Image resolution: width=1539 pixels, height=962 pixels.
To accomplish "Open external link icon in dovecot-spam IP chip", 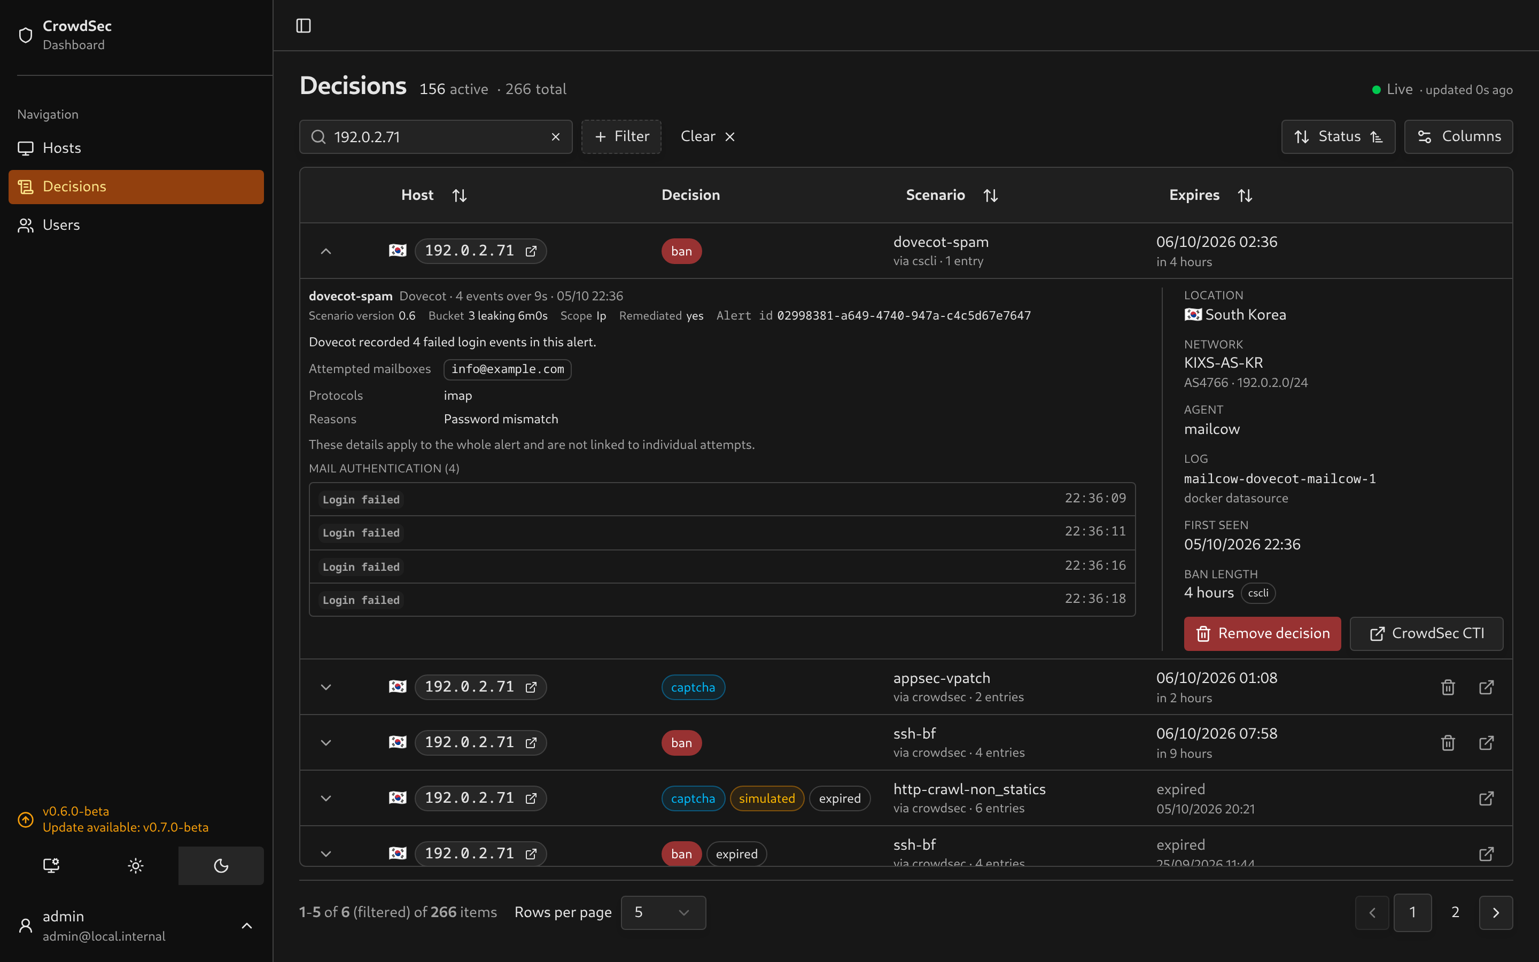I will (x=531, y=251).
